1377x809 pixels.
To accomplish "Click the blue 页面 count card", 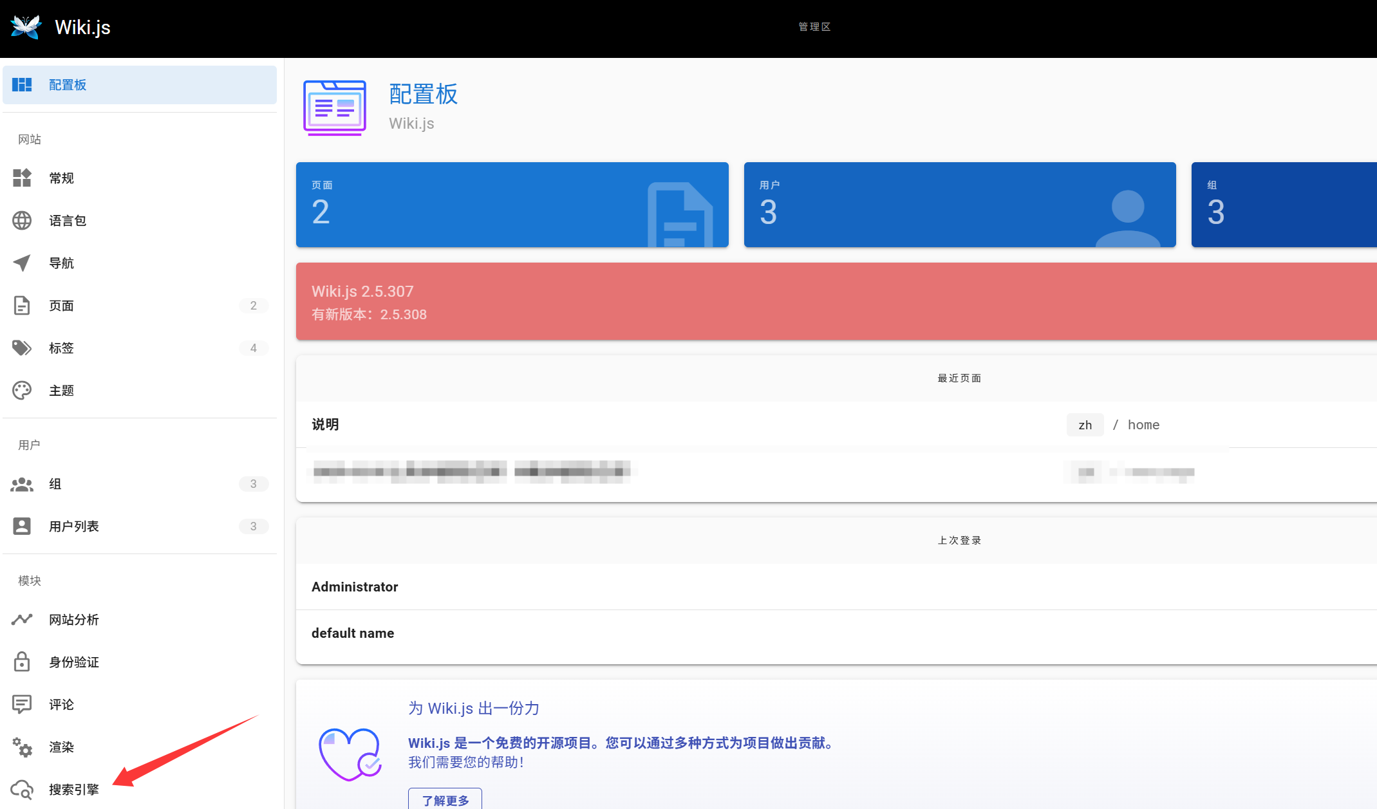I will (512, 205).
